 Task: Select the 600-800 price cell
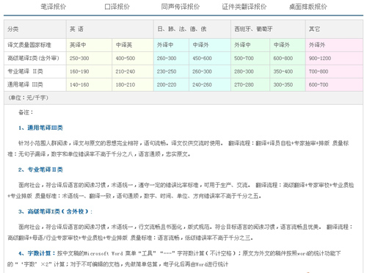(288, 58)
